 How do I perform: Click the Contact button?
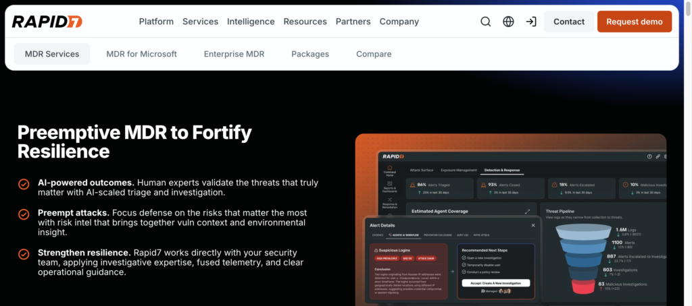click(x=569, y=22)
